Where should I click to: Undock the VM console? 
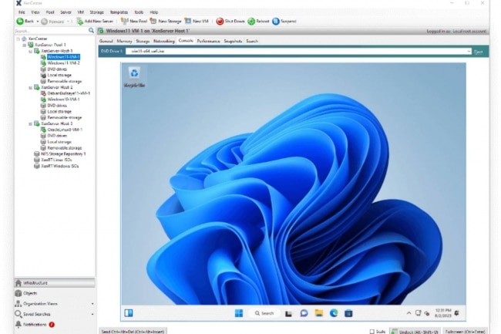pyautogui.click(x=415, y=332)
